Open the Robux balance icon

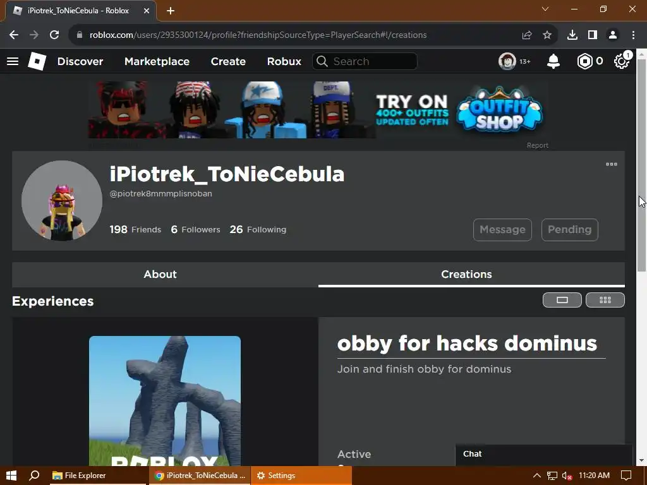point(584,61)
